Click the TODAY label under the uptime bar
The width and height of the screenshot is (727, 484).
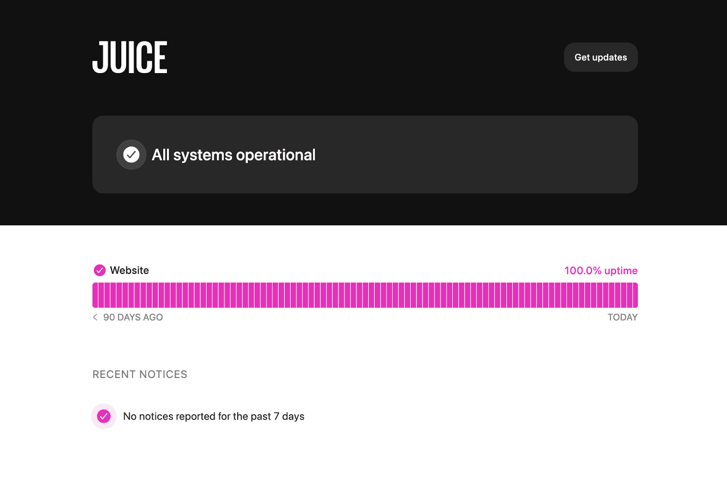(x=623, y=317)
